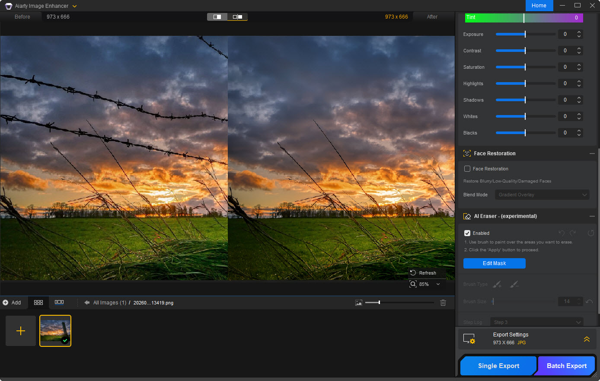Image resolution: width=600 pixels, height=381 pixels.
Task: Click the Edit Mask button
Action: pyautogui.click(x=494, y=263)
